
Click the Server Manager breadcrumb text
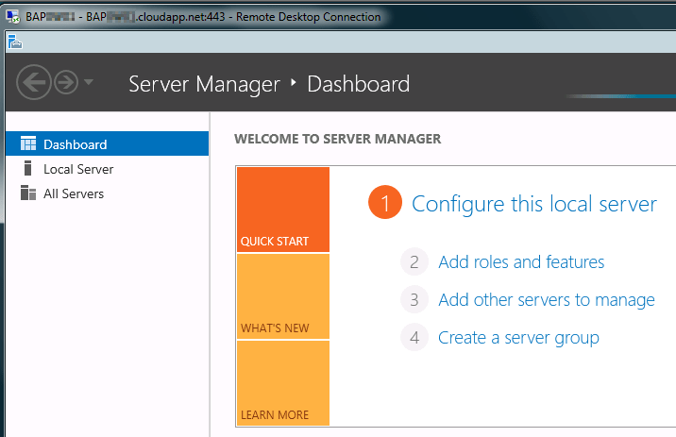[204, 84]
